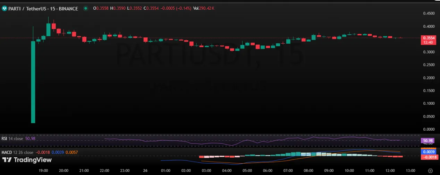Select the MACD 12 26 close indicator label
Viewport: 440px width, 175px height.
point(18,152)
